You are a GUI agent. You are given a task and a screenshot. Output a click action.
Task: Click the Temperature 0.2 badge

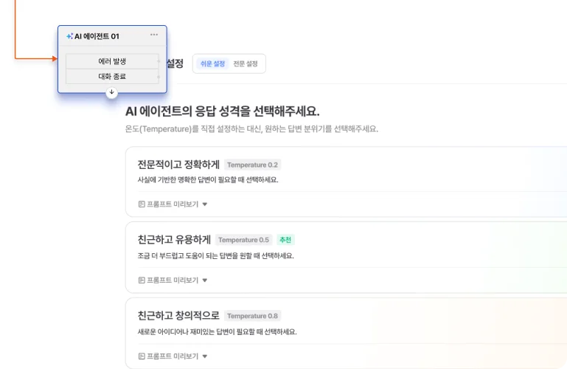(x=252, y=165)
